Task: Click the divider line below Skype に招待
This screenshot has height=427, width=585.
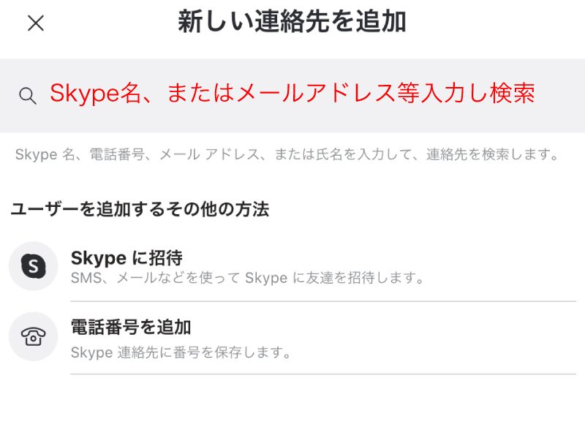Action: click(x=323, y=301)
